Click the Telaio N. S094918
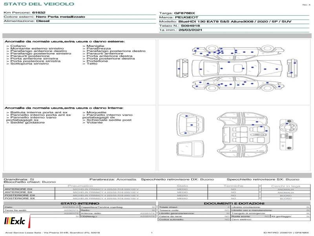 179,26
